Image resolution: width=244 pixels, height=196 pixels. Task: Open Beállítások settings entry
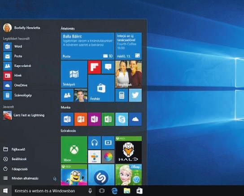pyautogui.click(x=15, y=159)
